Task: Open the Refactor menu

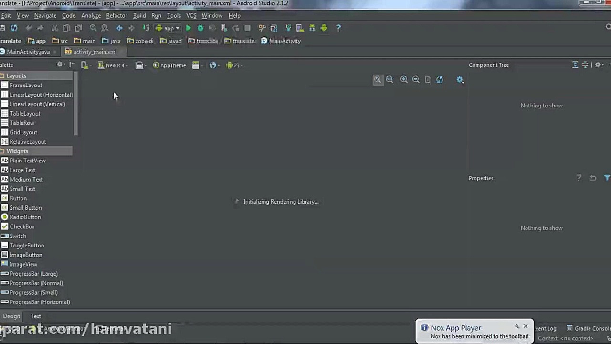Action: (116, 15)
